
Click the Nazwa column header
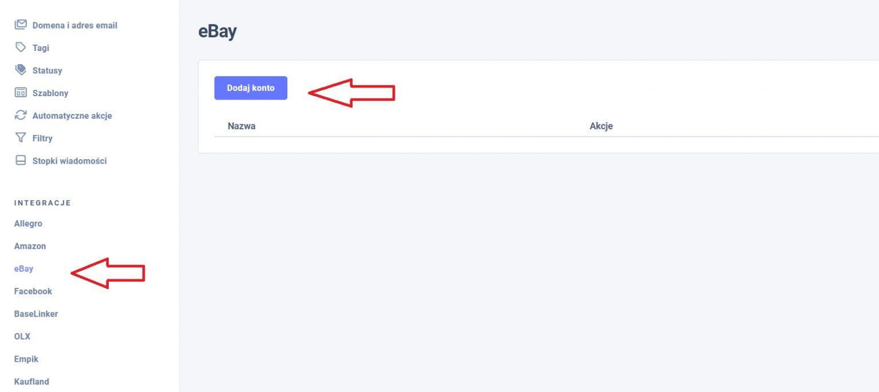[241, 126]
